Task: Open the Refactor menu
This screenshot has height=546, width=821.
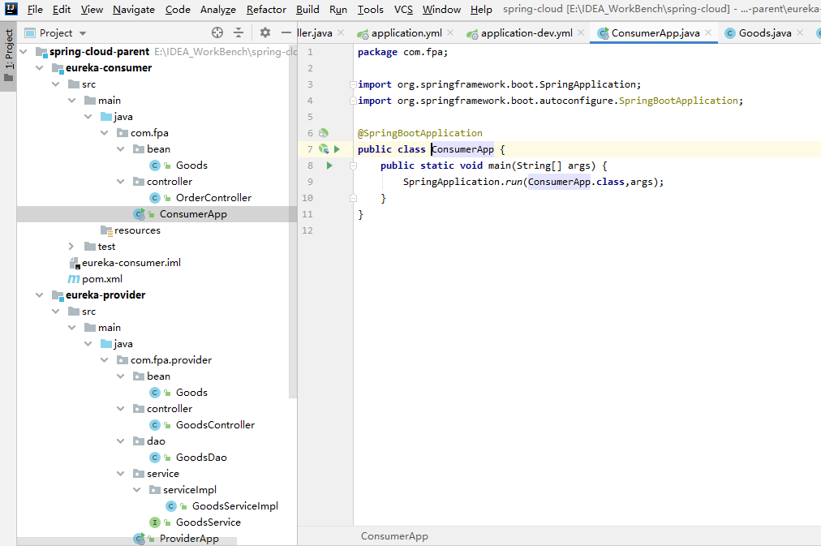Action: pyautogui.click(x=266, y=10)
